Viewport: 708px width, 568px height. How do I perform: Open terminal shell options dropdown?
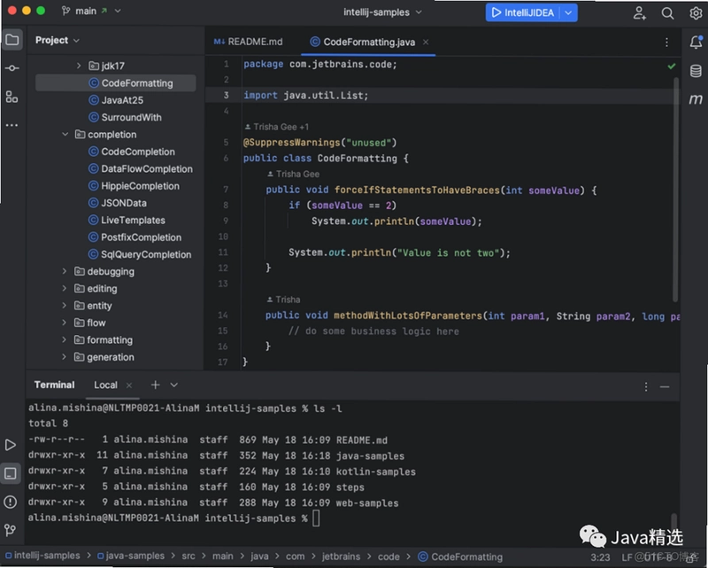click(173, 385)
